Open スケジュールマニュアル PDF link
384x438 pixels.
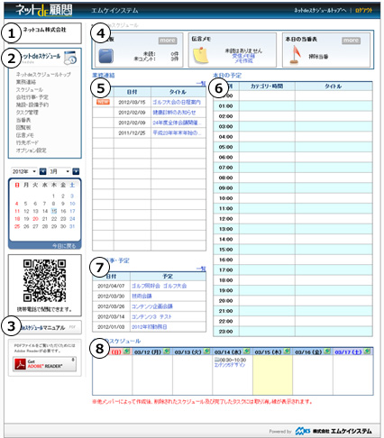(45, 327)
